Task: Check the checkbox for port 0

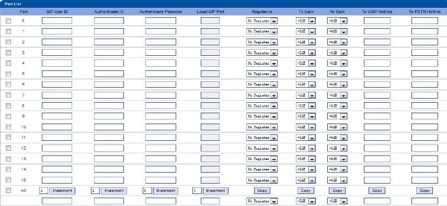Action: pos(8,21)
